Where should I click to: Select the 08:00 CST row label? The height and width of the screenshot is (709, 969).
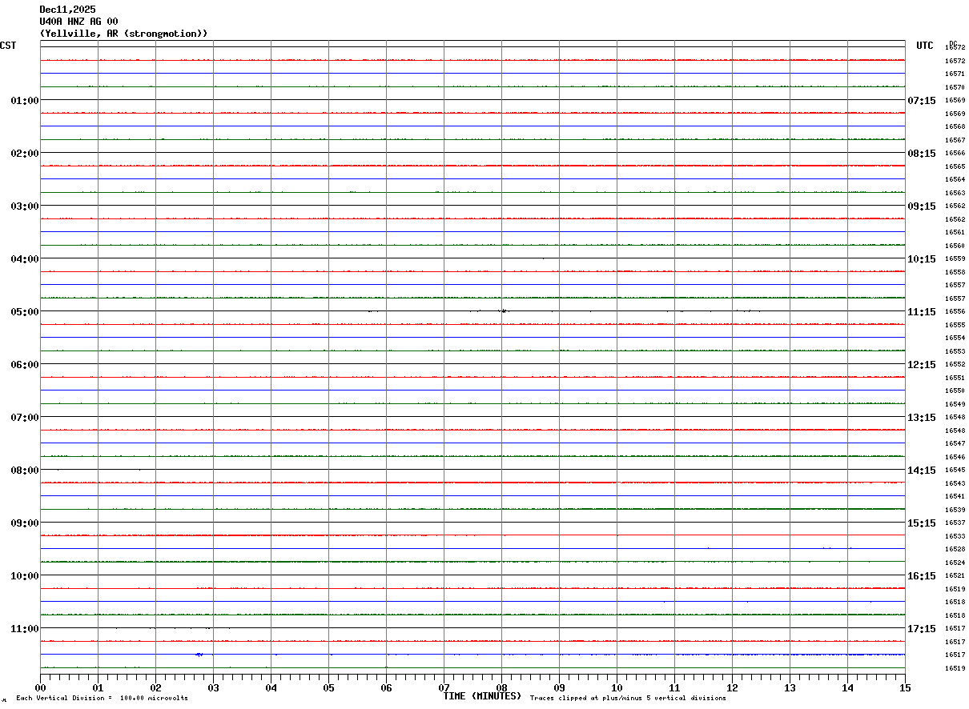[25, 471]
